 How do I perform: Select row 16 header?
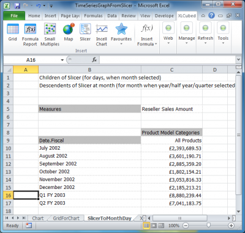click(x=8, y=195)
